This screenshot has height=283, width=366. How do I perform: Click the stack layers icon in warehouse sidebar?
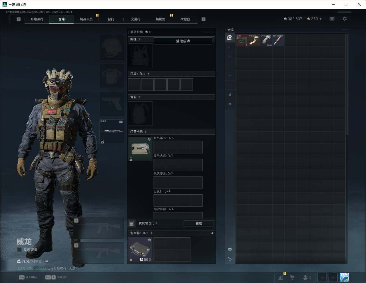click(x=230, y=249)
